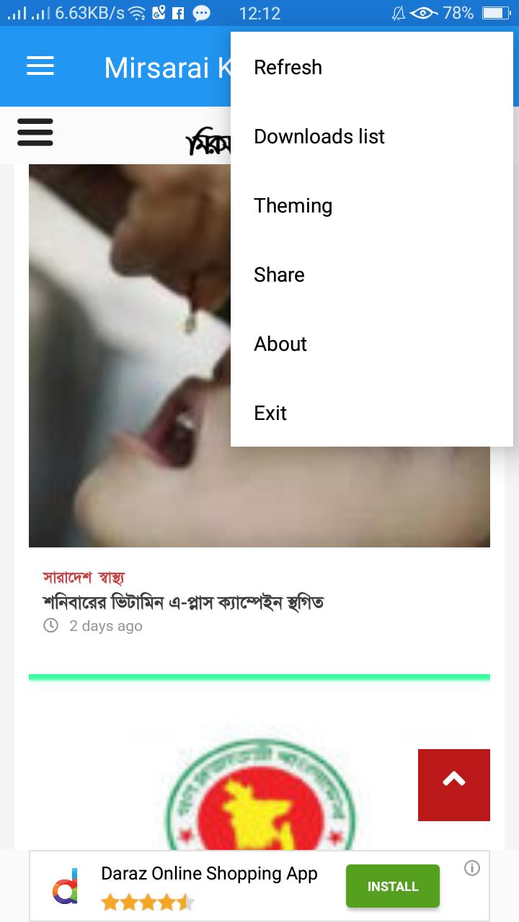Image resolution: width=519 pixels, height=922 pixels.
Task: Tap the vitamin drop article photo
Action: pos(130,356)
